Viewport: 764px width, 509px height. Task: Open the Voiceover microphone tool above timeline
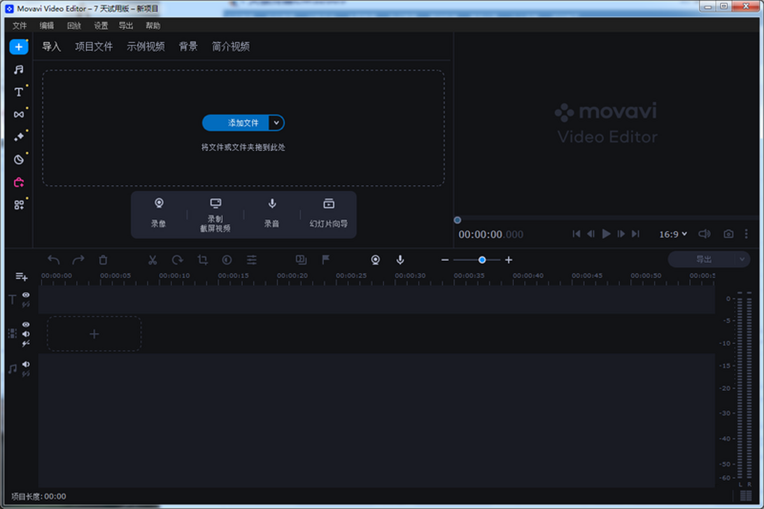click(x=399, y=260)
